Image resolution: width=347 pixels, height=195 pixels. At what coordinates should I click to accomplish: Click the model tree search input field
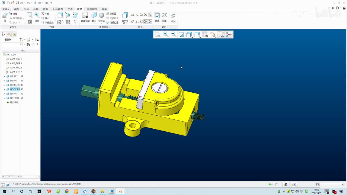(x=11, y=44)
